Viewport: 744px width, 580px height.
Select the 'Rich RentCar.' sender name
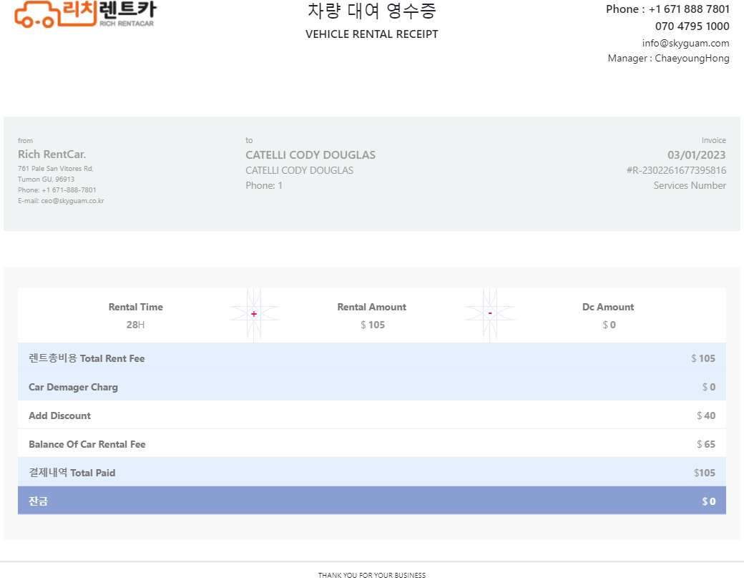52,154
